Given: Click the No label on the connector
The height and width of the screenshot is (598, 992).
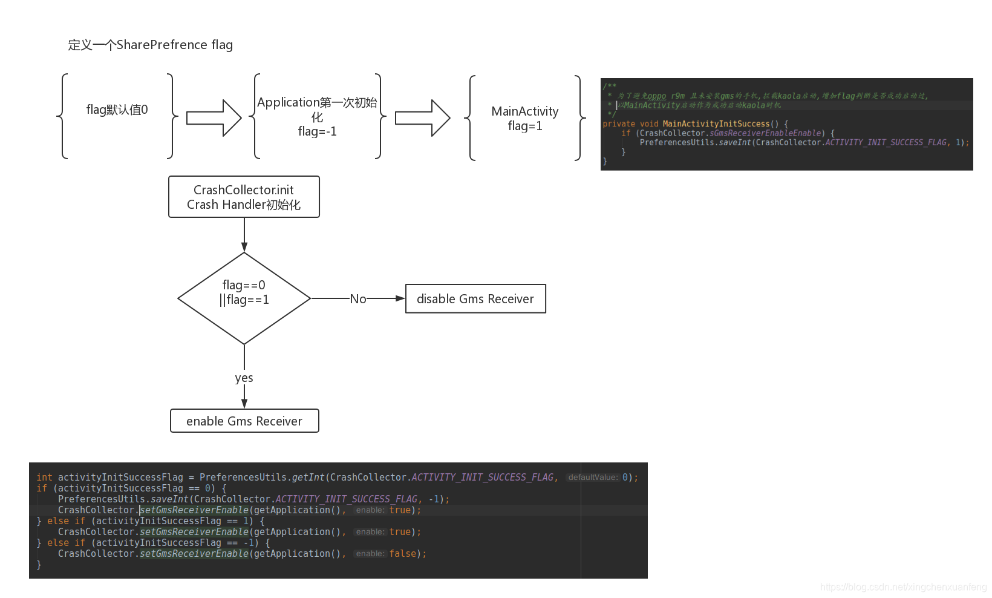Looking at the screenshot, I should (x=358, y=299).
